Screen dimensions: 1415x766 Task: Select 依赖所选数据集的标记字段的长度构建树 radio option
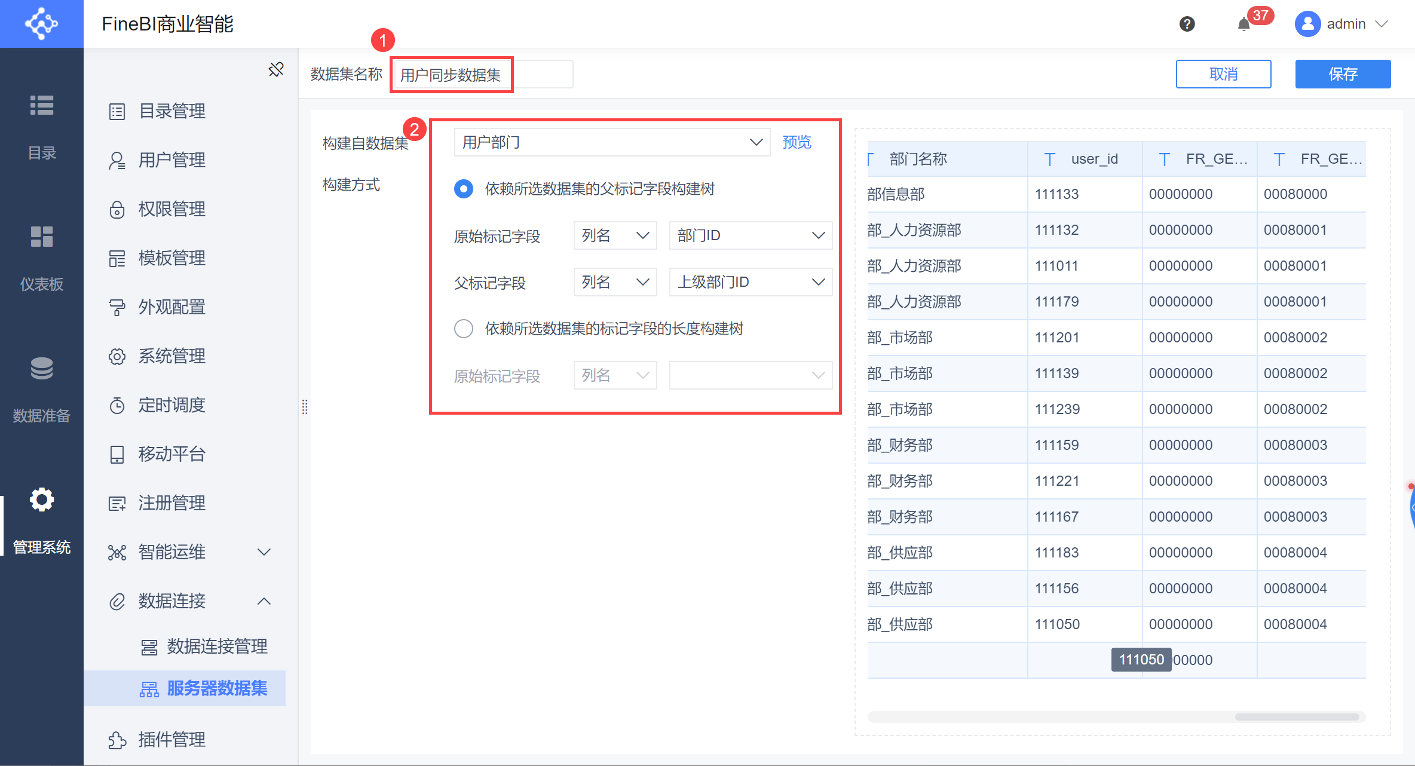coord(463,329)
